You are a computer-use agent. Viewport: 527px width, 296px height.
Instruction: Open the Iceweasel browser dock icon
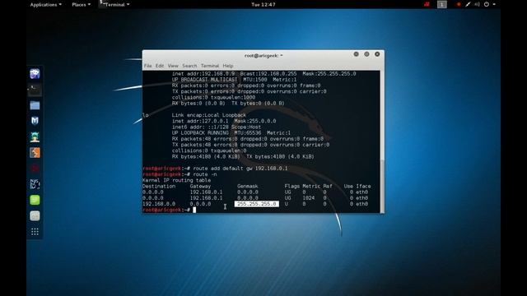[35, 73]
